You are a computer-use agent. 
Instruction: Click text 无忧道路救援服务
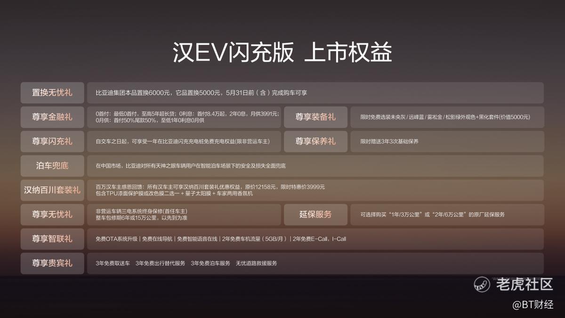(x=257, y=263)
